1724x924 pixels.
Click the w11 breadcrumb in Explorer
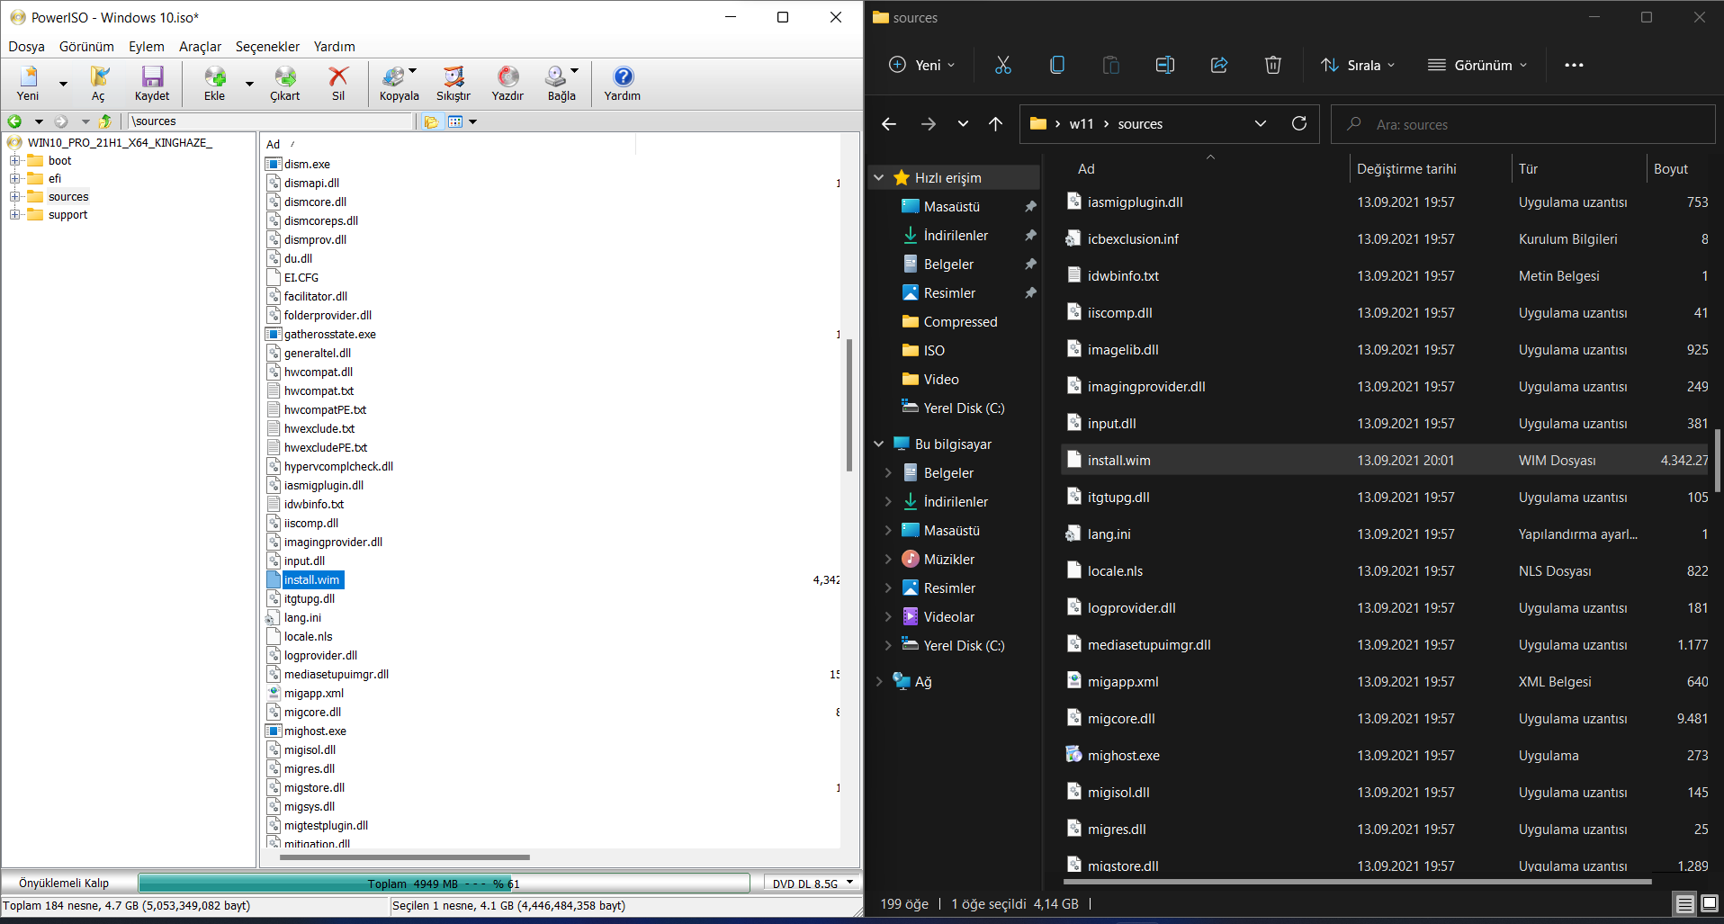pyautogui.click(x=1082, y=124)
